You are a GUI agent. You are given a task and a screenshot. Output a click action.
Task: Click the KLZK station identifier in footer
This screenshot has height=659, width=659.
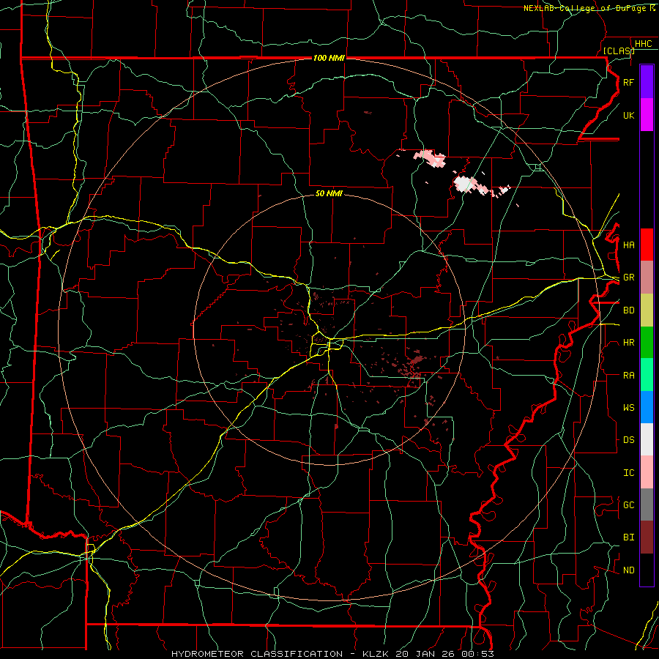[376, 654]
